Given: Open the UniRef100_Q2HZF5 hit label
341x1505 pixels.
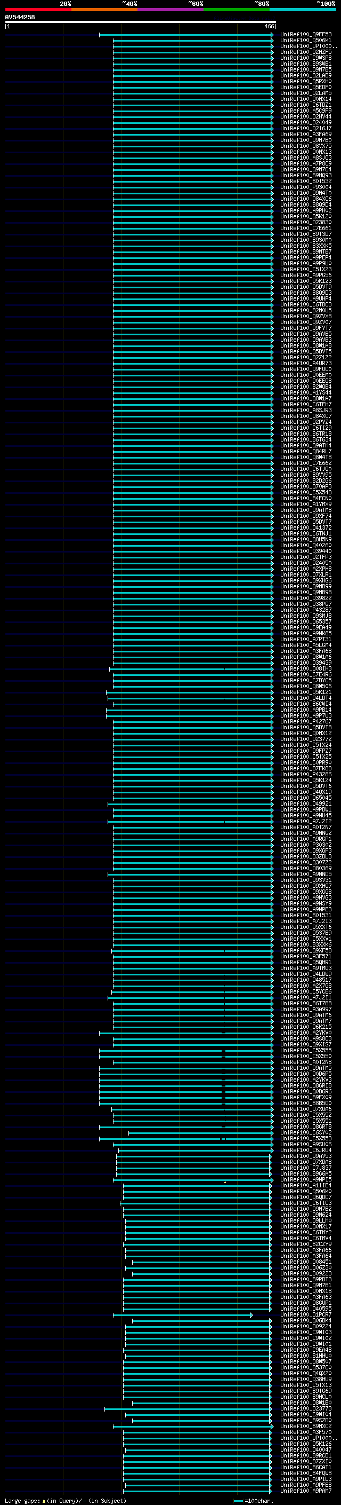Looking at the screenshot, I should pos(305,52).
